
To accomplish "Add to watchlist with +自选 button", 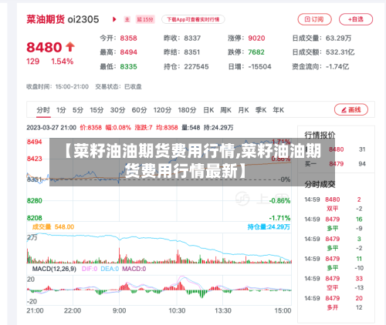I will tap(356, 19).
